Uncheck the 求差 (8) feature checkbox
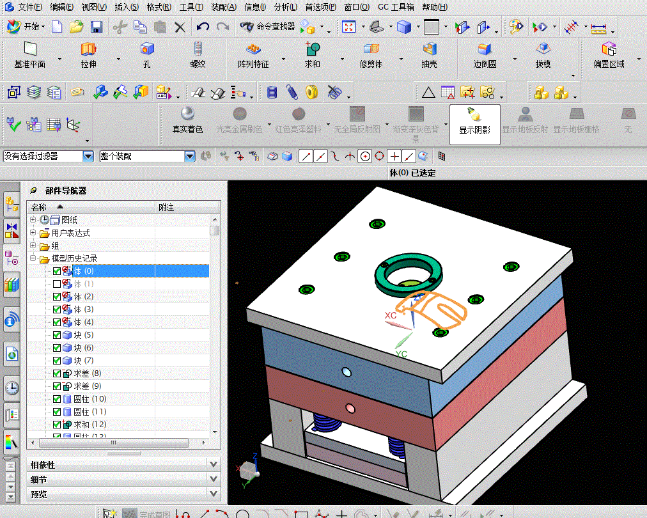Screen dimensions: 647x518 pos(57,373)
